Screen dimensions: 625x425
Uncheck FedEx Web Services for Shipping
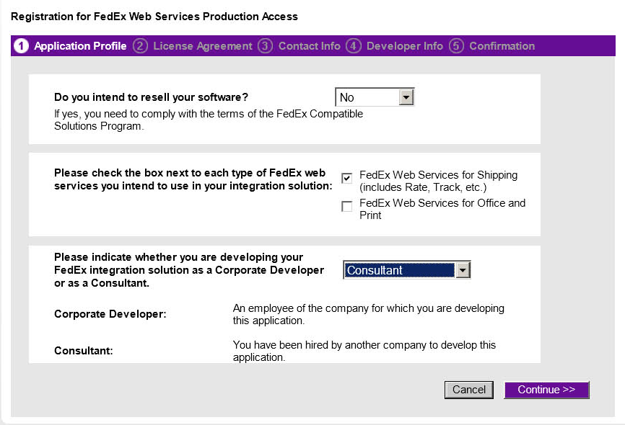coord(347,178)
